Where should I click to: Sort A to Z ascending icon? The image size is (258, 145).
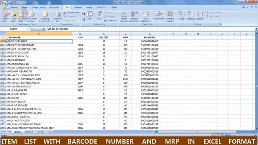click(x=83, y=14)
